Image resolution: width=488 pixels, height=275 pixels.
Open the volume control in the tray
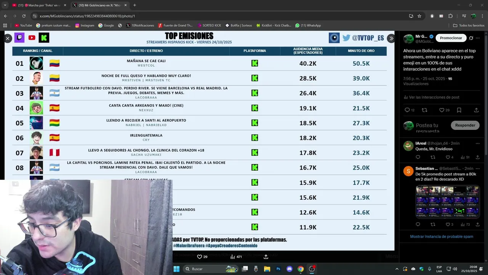pos(456,269)
